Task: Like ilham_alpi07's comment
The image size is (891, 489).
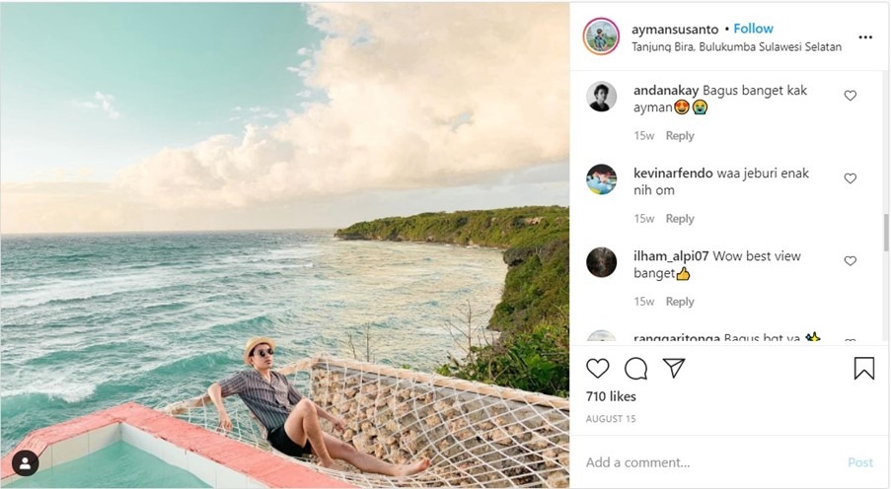Action: (851, 261)
